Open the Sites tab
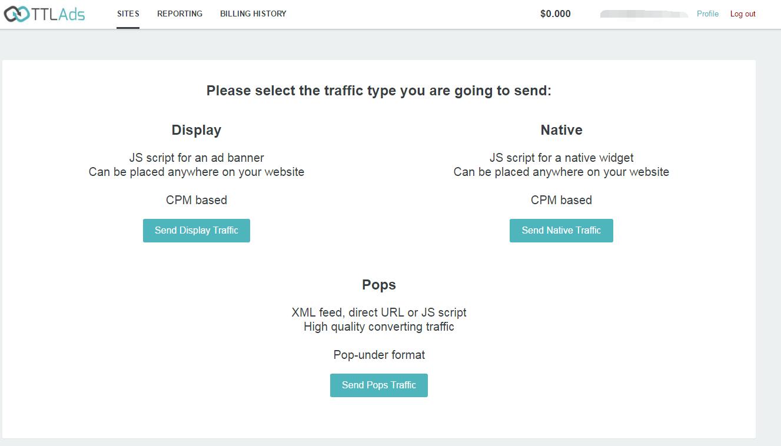This screenshot has width=781, height=446. tap(128, 14)
